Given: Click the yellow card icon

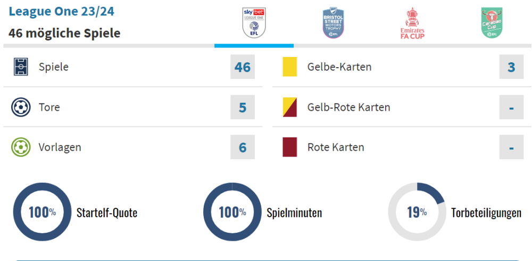Looking at the screenshot, I should [290, 67].
